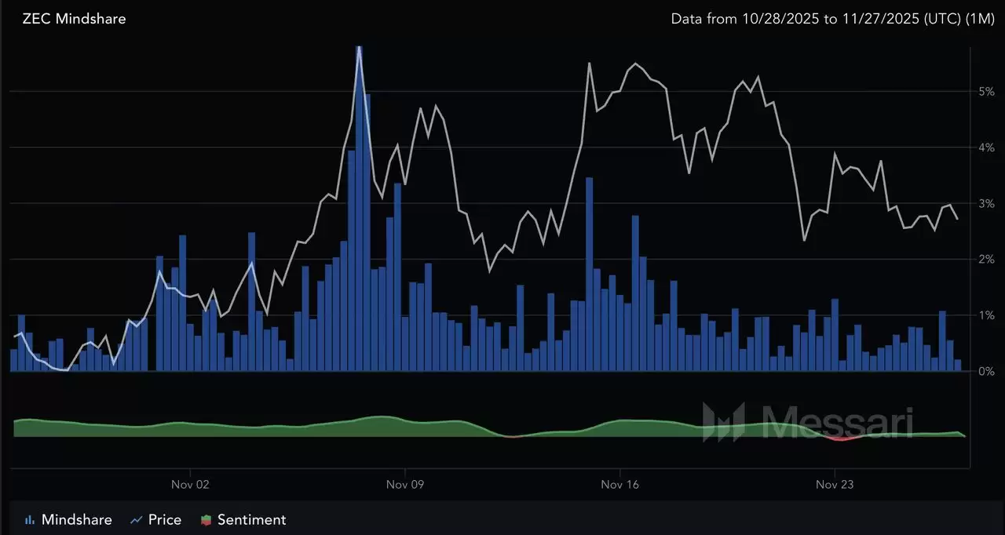Click the blue bar-chart Mindshare legend icon
1005x535 pixels.
[28, 519]
